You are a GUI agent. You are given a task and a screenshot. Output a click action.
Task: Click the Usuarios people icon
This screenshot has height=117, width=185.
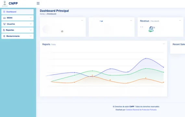pos(5,24)
